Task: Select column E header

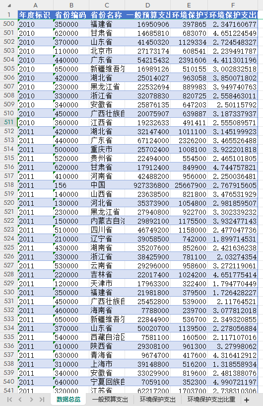Action: tap(189, 5)
